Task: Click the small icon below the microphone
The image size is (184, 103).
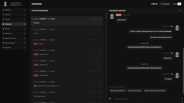Action: (182, 101)
